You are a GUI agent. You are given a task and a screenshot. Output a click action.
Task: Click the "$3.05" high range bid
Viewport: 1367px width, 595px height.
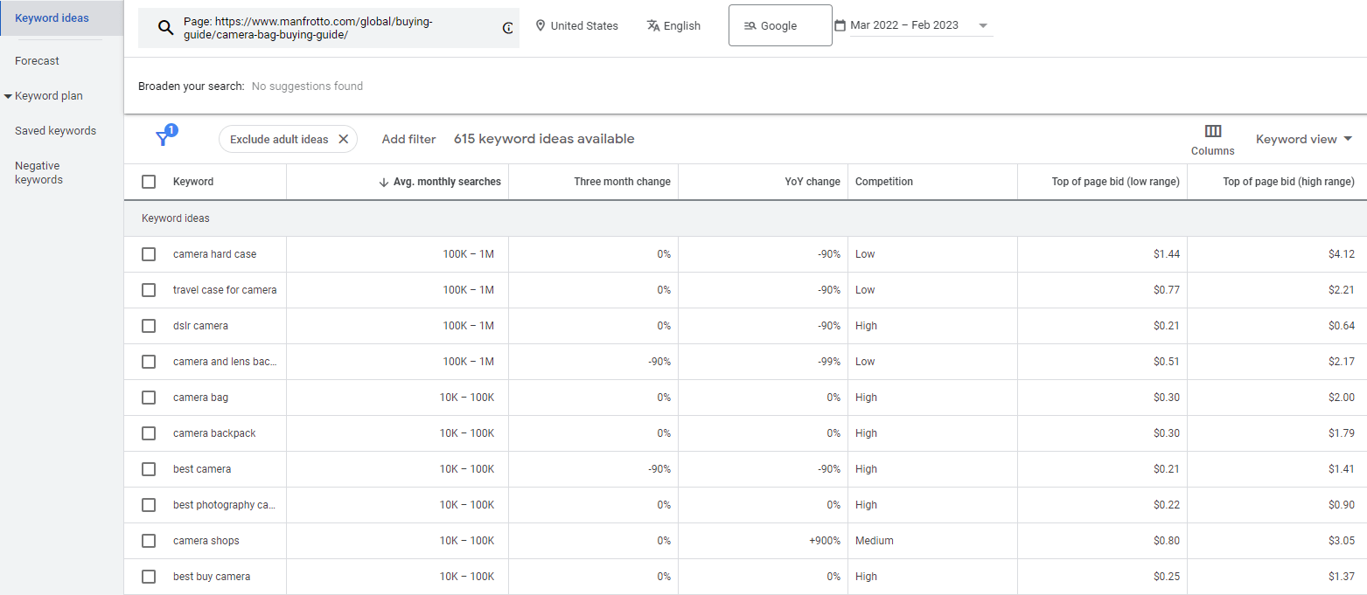1342,541
